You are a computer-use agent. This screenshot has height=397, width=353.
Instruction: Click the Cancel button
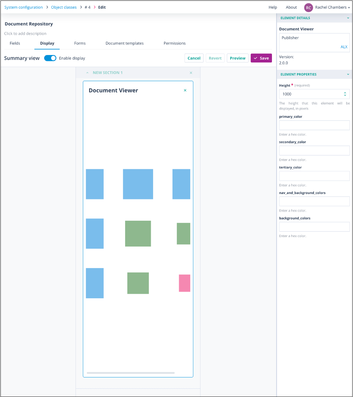194,58
